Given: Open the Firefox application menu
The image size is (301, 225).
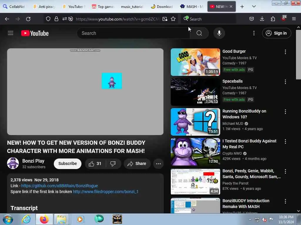Looking at the screenshot, I should pyautogui.click(x=294, y=19).
